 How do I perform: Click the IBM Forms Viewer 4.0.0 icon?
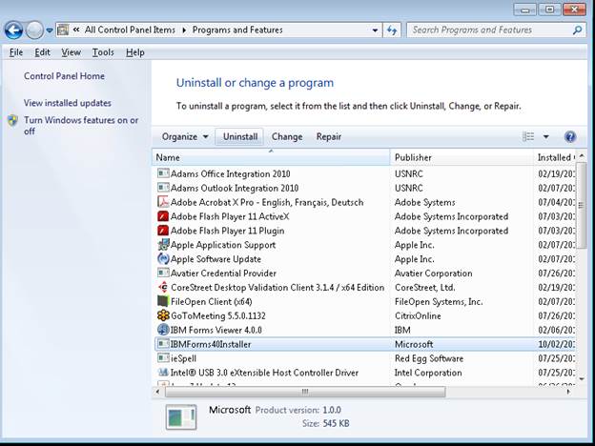pos(163,330)
